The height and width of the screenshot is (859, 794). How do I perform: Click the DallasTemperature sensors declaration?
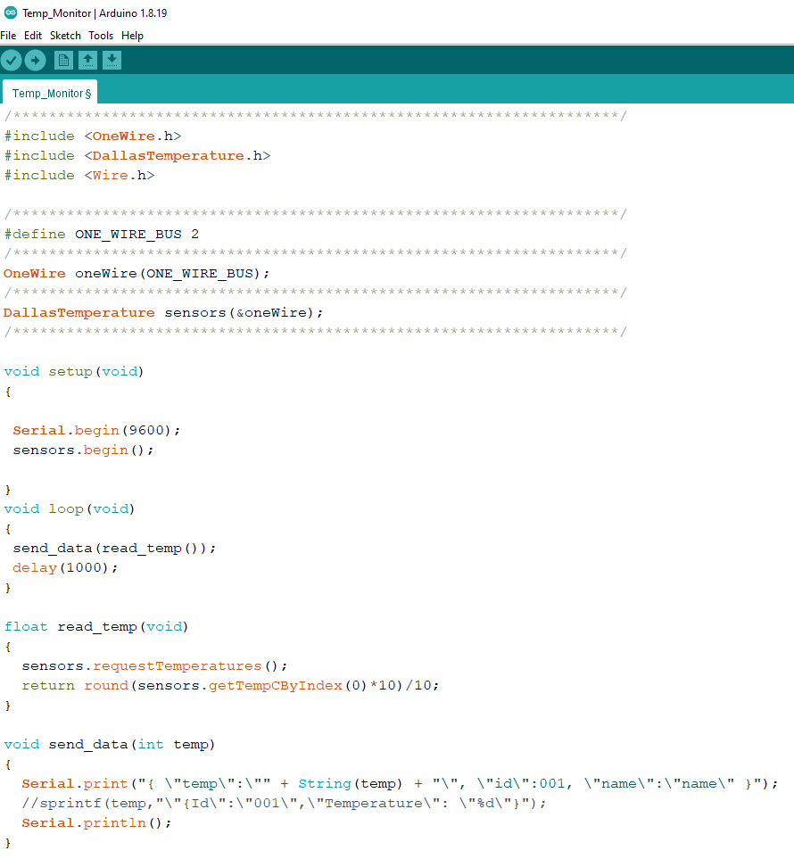(x=163, y=312)
